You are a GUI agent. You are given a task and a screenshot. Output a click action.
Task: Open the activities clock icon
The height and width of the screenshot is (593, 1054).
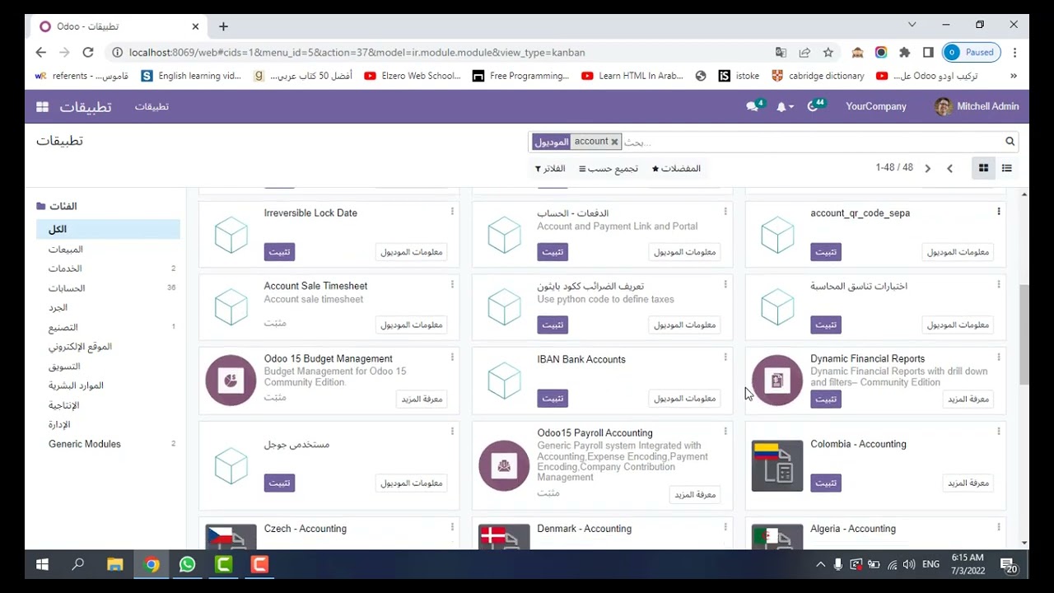(x=814, y=106)
